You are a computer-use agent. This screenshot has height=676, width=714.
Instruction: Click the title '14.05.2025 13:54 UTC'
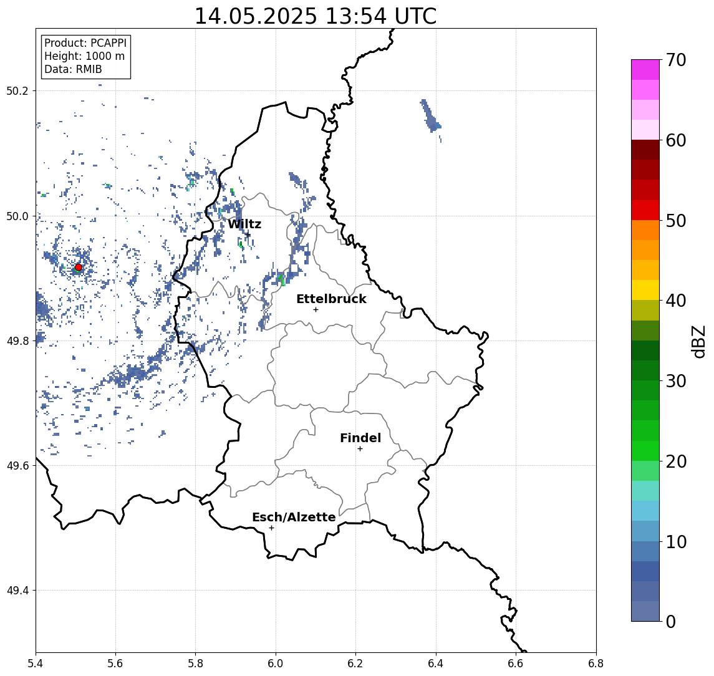(x=316, y=16)
